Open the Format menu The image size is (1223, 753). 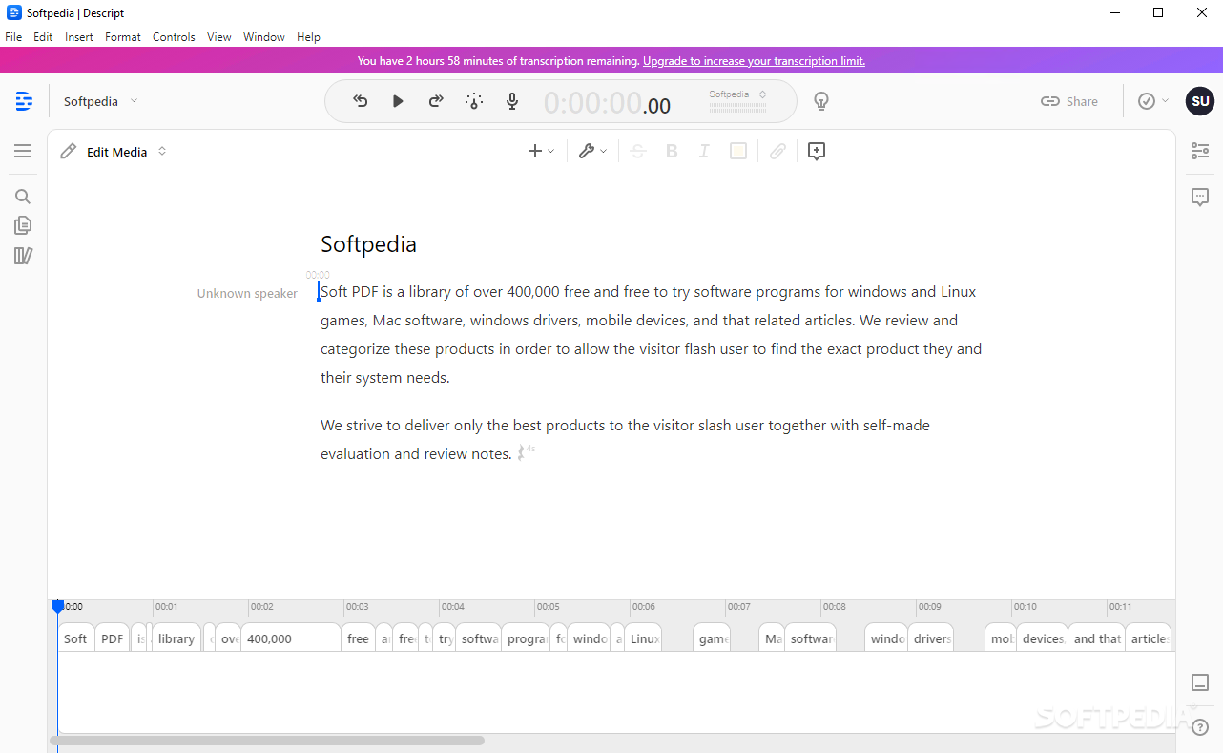click(x=123, y=37)
